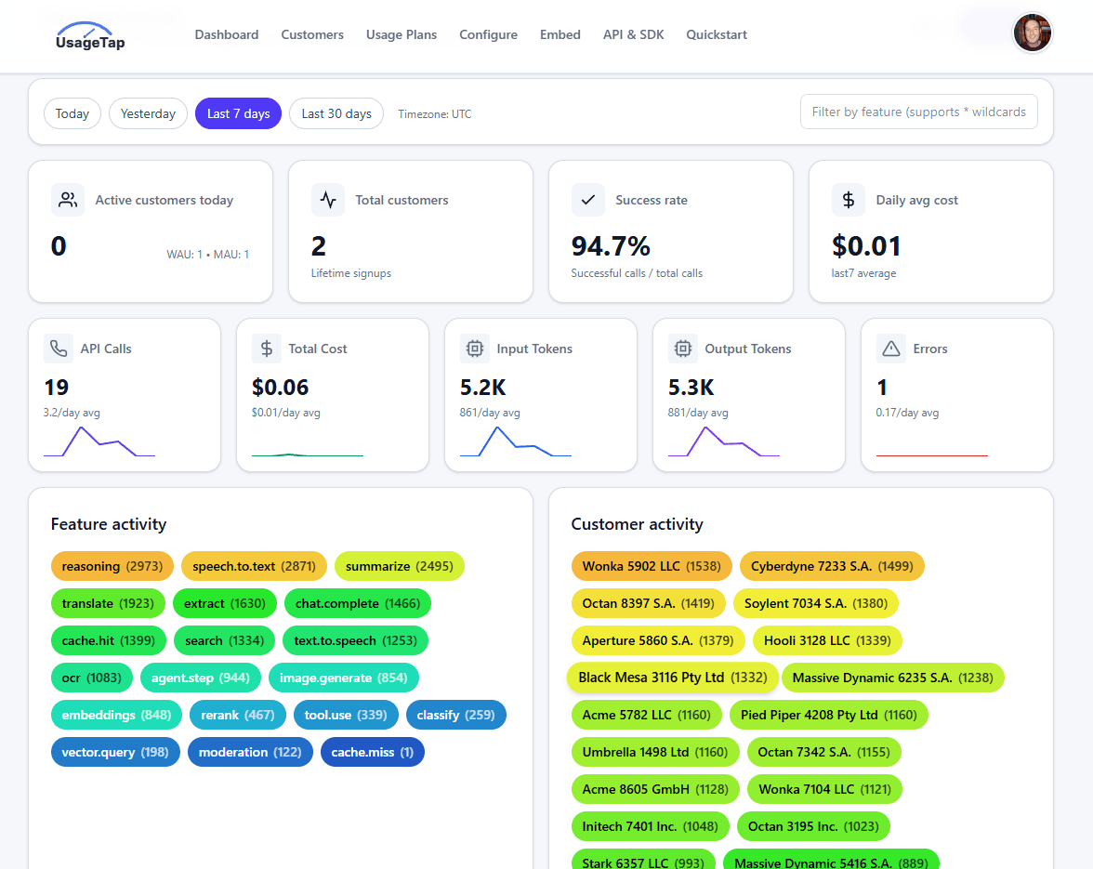Click the checkmark icon on the Success rate card

588,199
